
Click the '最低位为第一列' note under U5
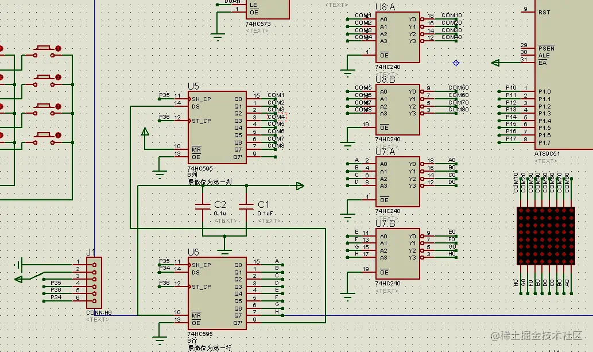[210, 182]
